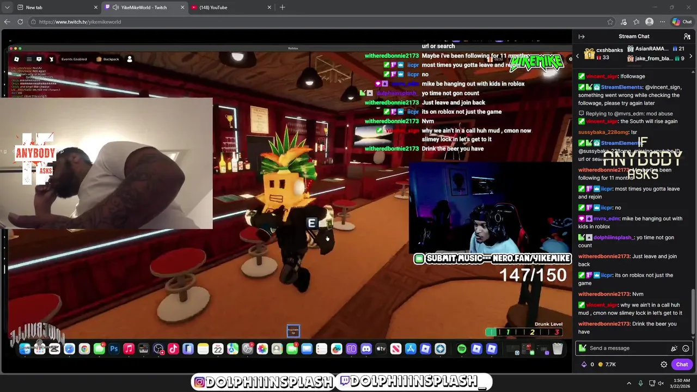The height and width of the screenshot is (392, 697).
Task: Show next gift leaderboard entries arrow
Action: click(691, 56)
